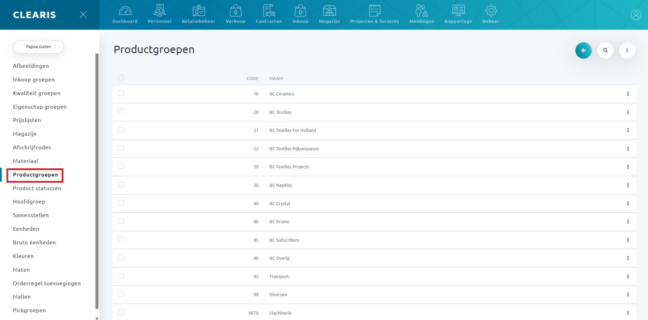The image size is (648, 320).
Task: Click the blue plus button to add a productgroep
Action: coord(584,50)
